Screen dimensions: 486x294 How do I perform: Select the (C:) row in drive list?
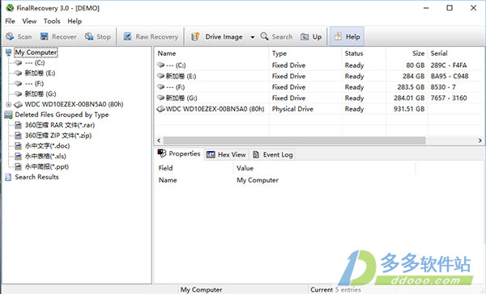[319, 65]
